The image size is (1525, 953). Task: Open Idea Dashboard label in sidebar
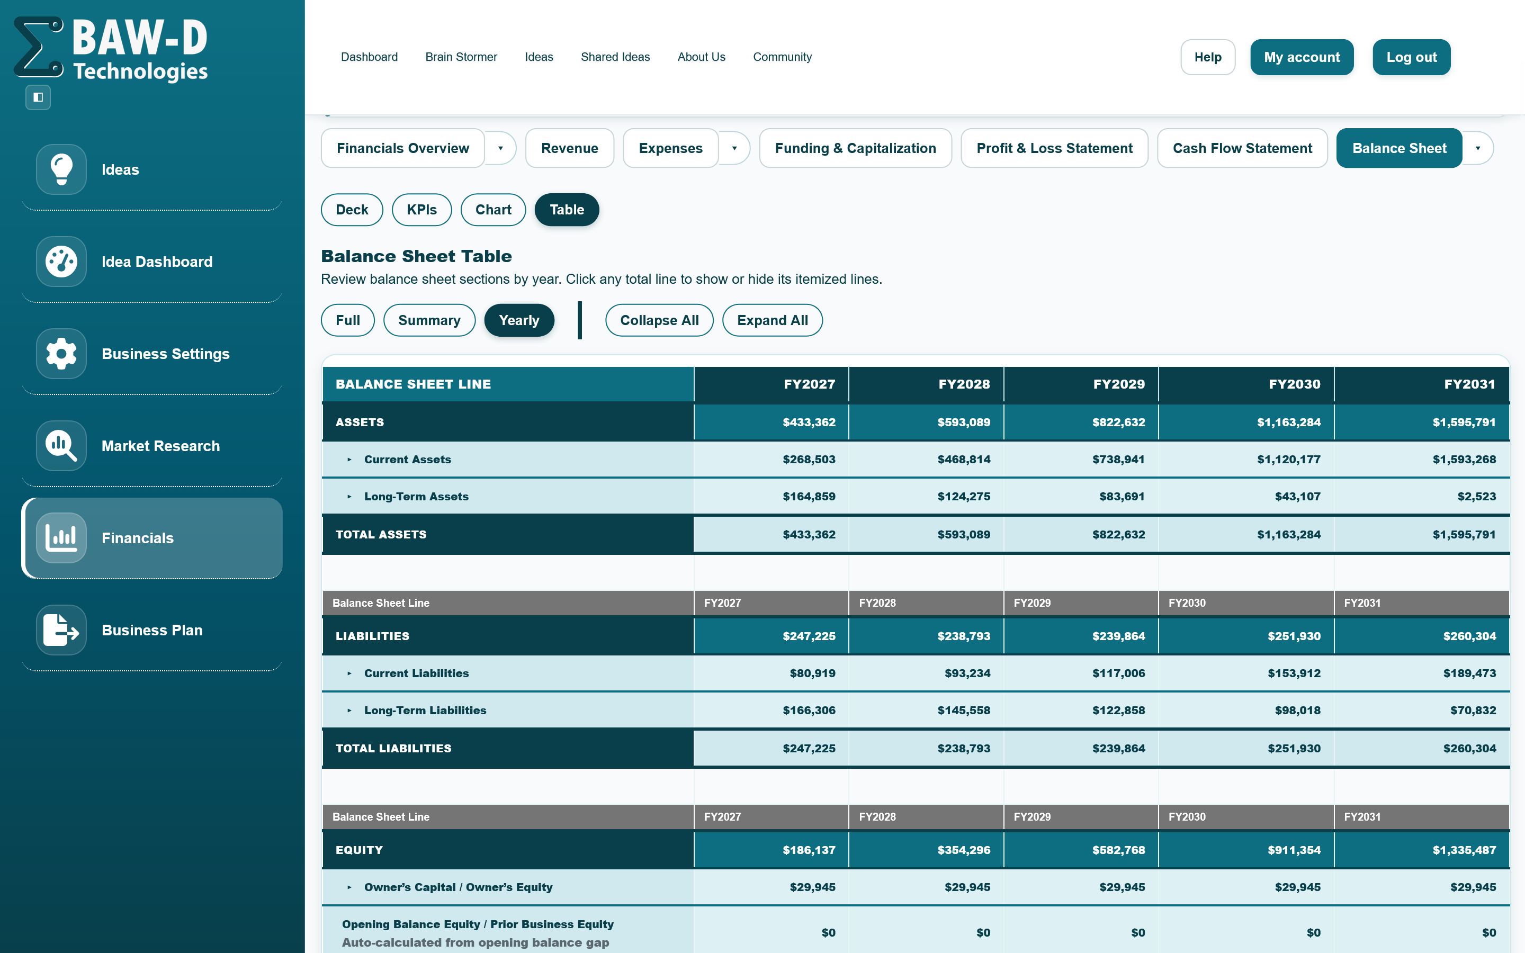pos(157,262)
